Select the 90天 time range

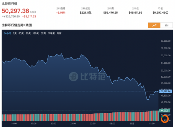28,33
